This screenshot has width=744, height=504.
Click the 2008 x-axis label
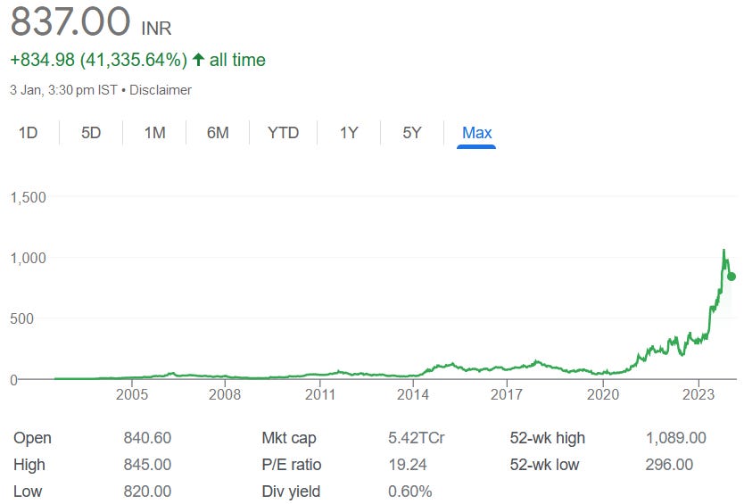pos(225,394)
